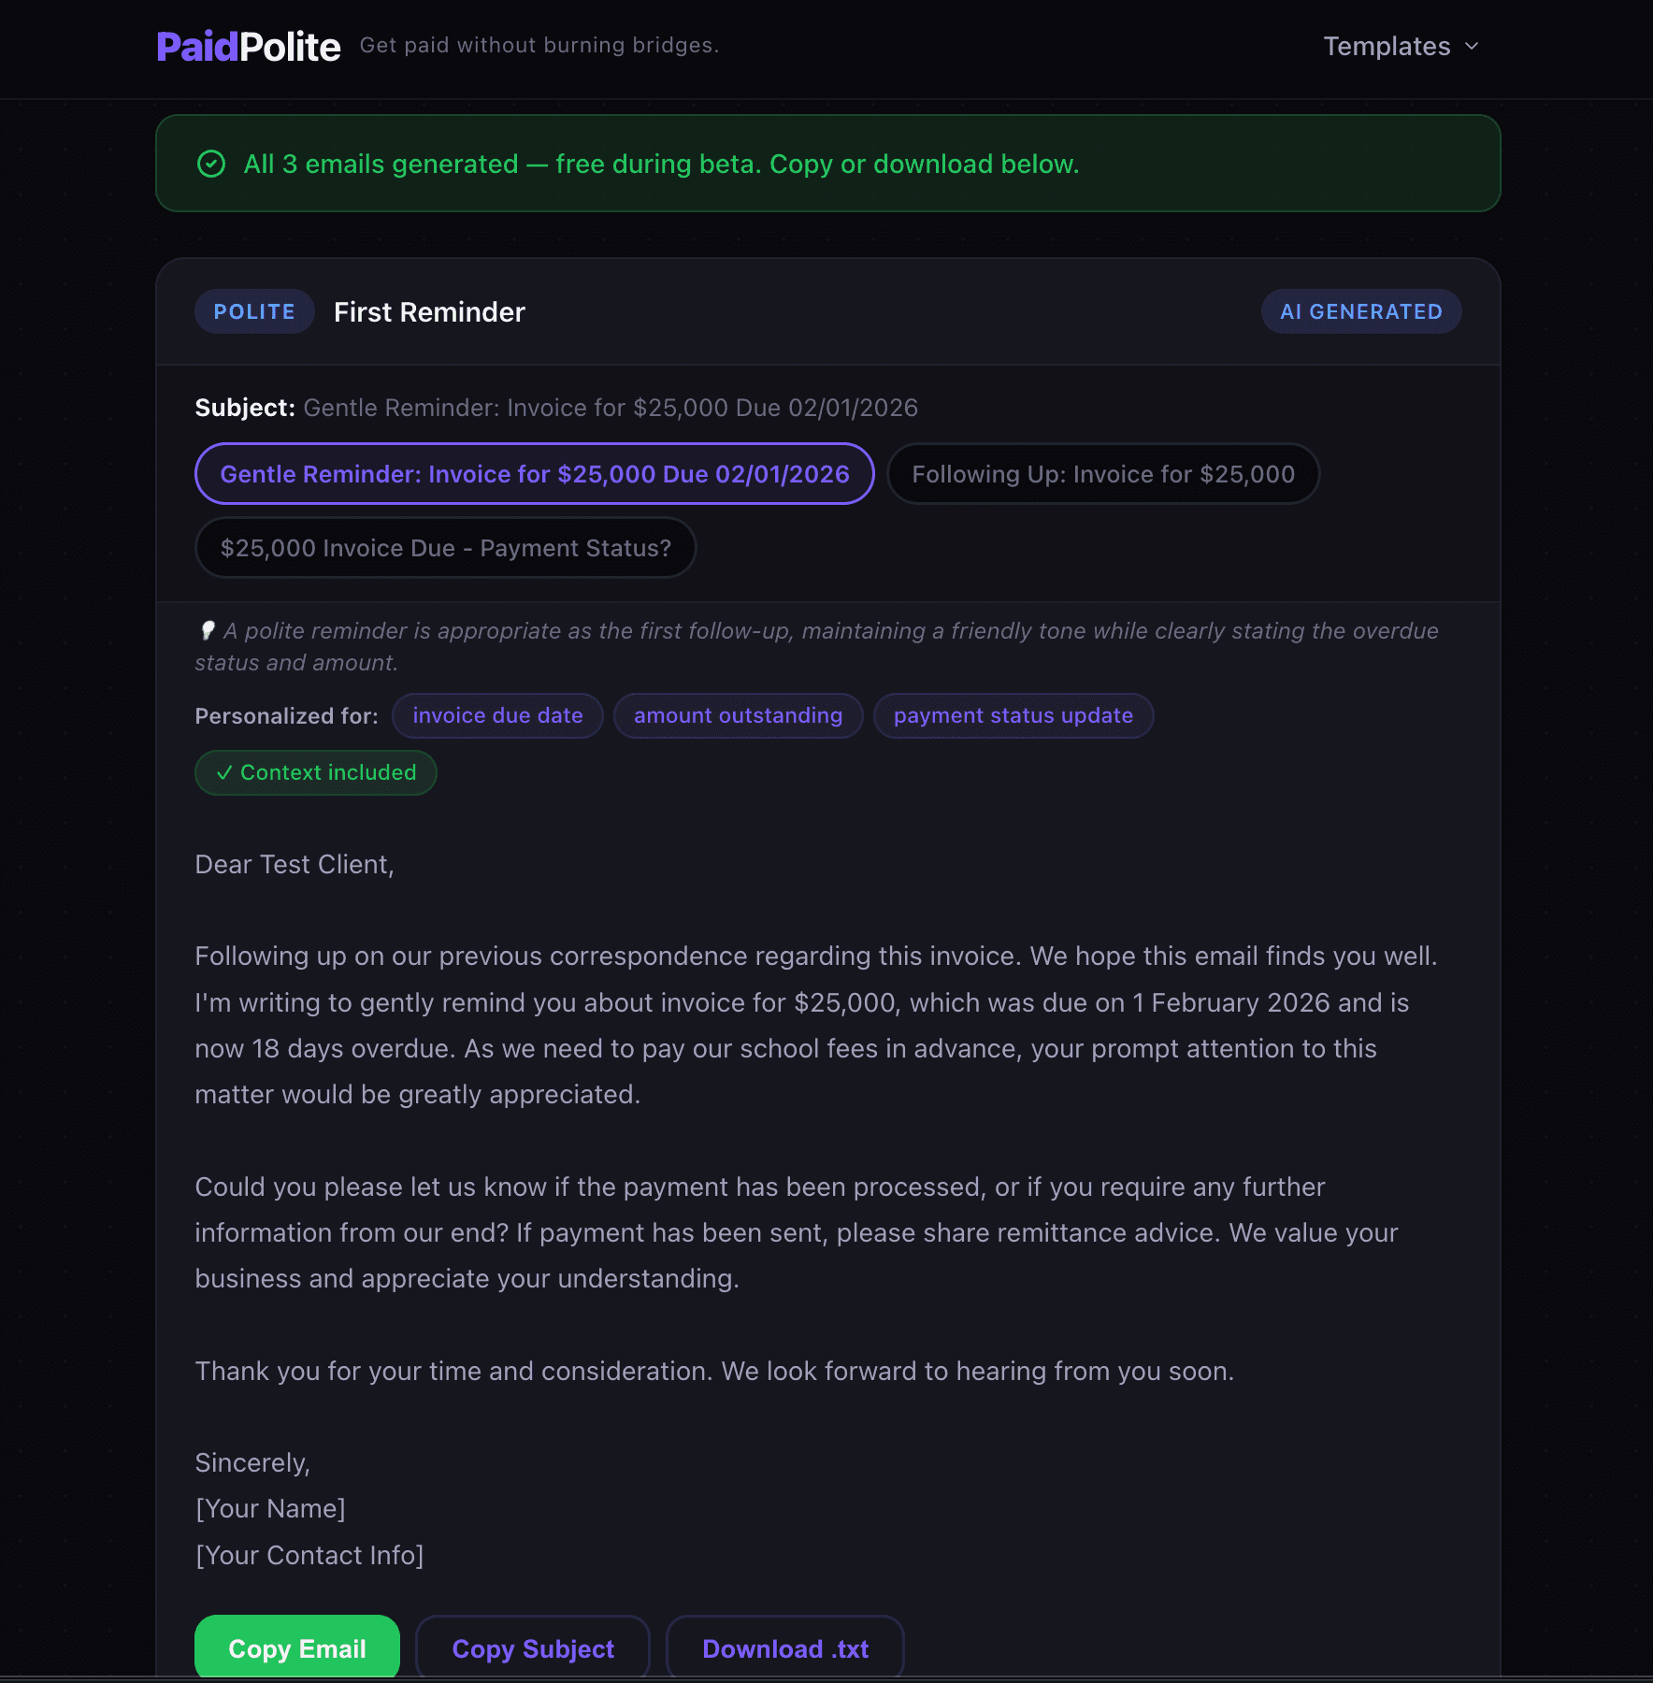Toggle the amount outstanding personalization tag
The image size is (1653, 1683).
click(737, 715)
